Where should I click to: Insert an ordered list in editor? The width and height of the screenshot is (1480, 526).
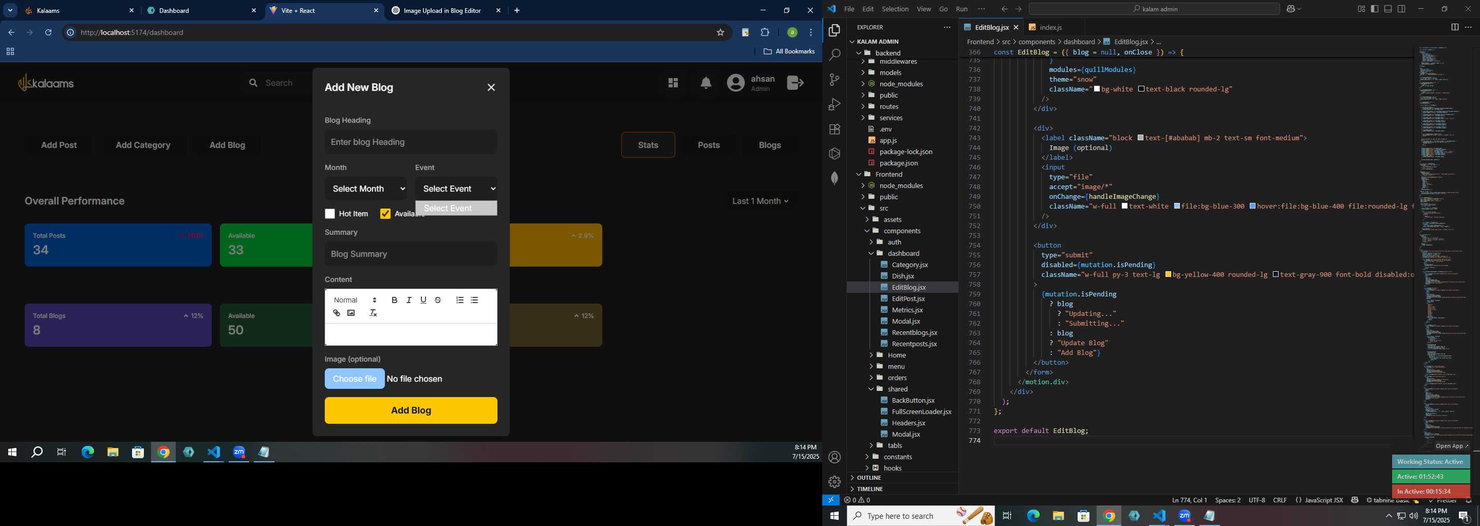pyautogui.click(x=459, y=300)
